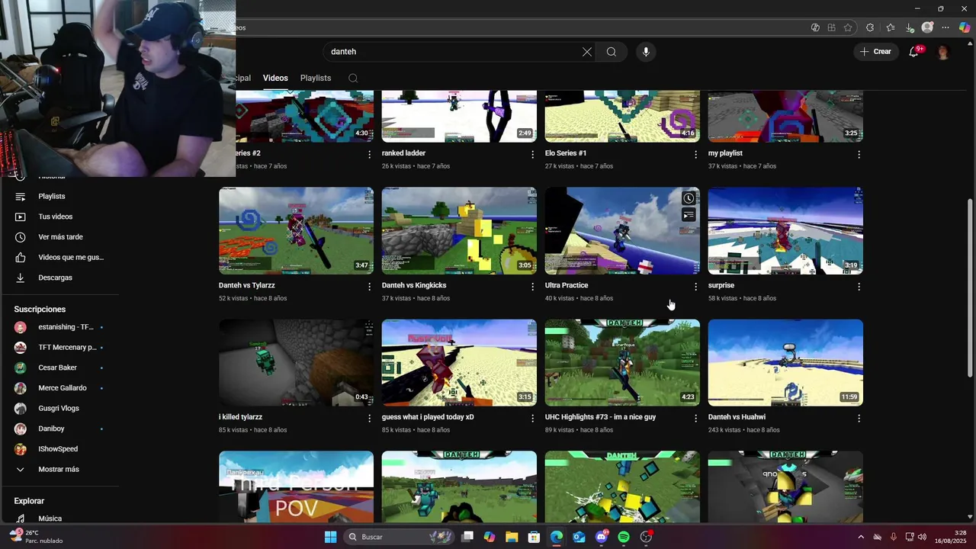Open the 'Elo Series #1' video title

(x=566, y=153)
